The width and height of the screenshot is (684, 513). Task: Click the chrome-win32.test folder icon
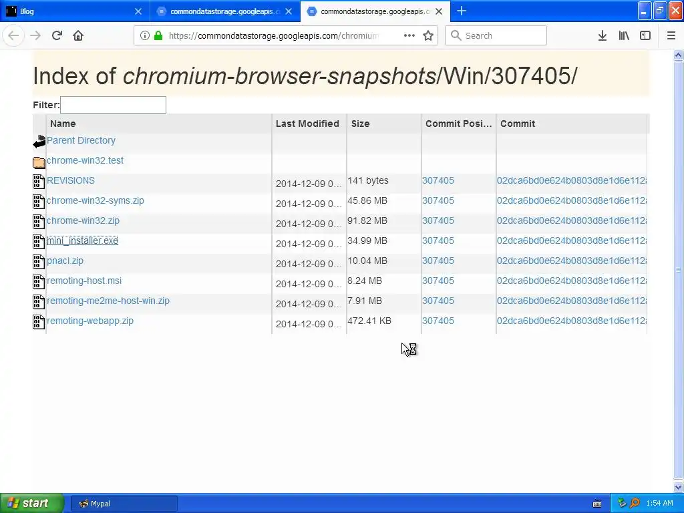[x=39, y=162]
